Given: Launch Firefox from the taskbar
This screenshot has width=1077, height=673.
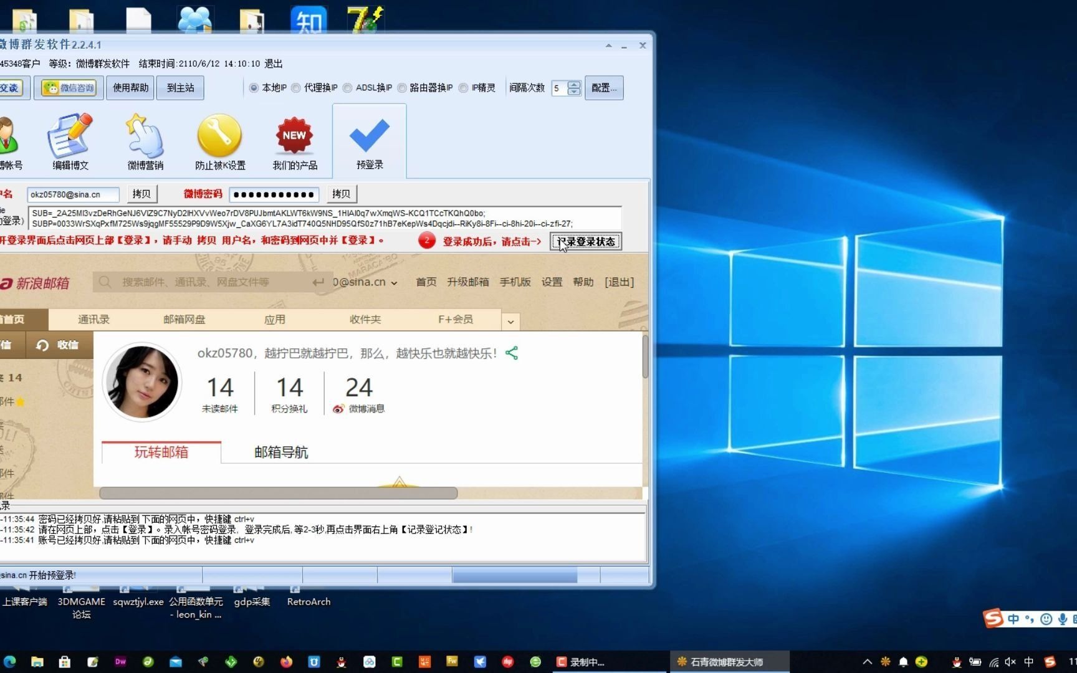Looking at the screenshot, I should (286, 662).
